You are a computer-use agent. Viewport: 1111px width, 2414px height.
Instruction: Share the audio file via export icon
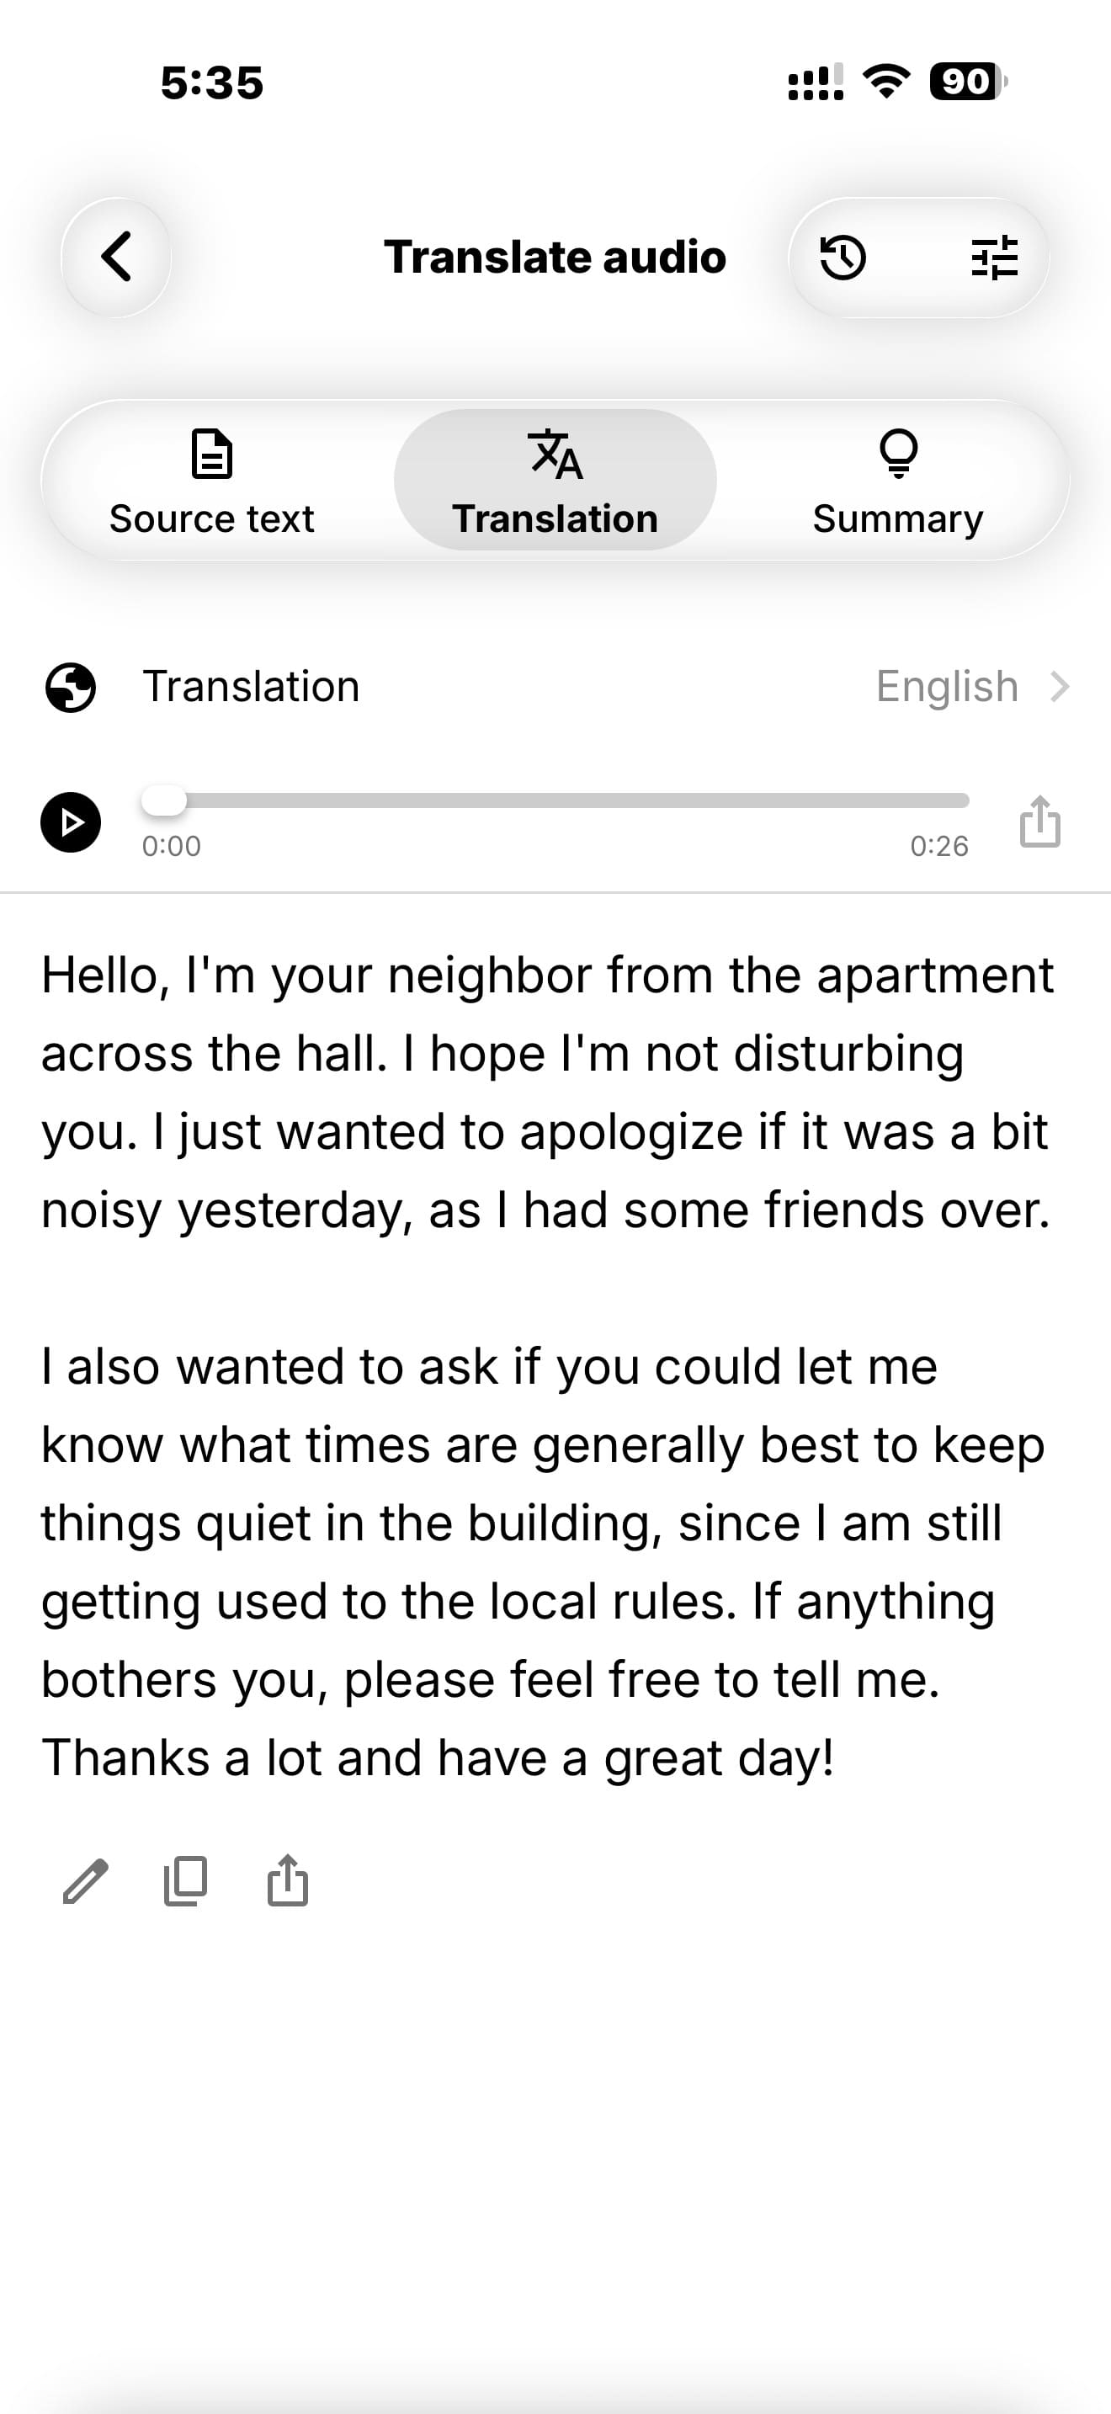1039,822
